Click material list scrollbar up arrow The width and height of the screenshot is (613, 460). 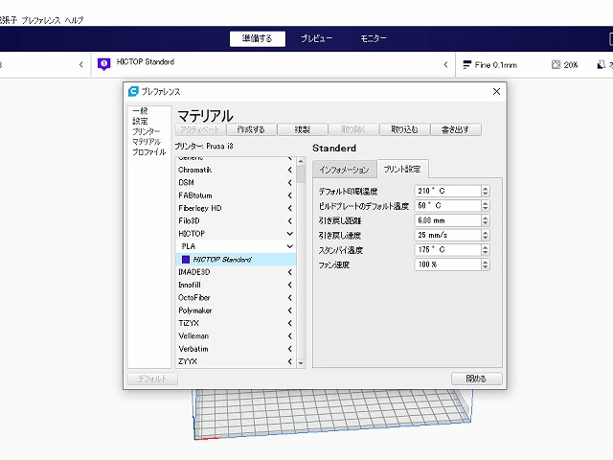coord(301,161)
